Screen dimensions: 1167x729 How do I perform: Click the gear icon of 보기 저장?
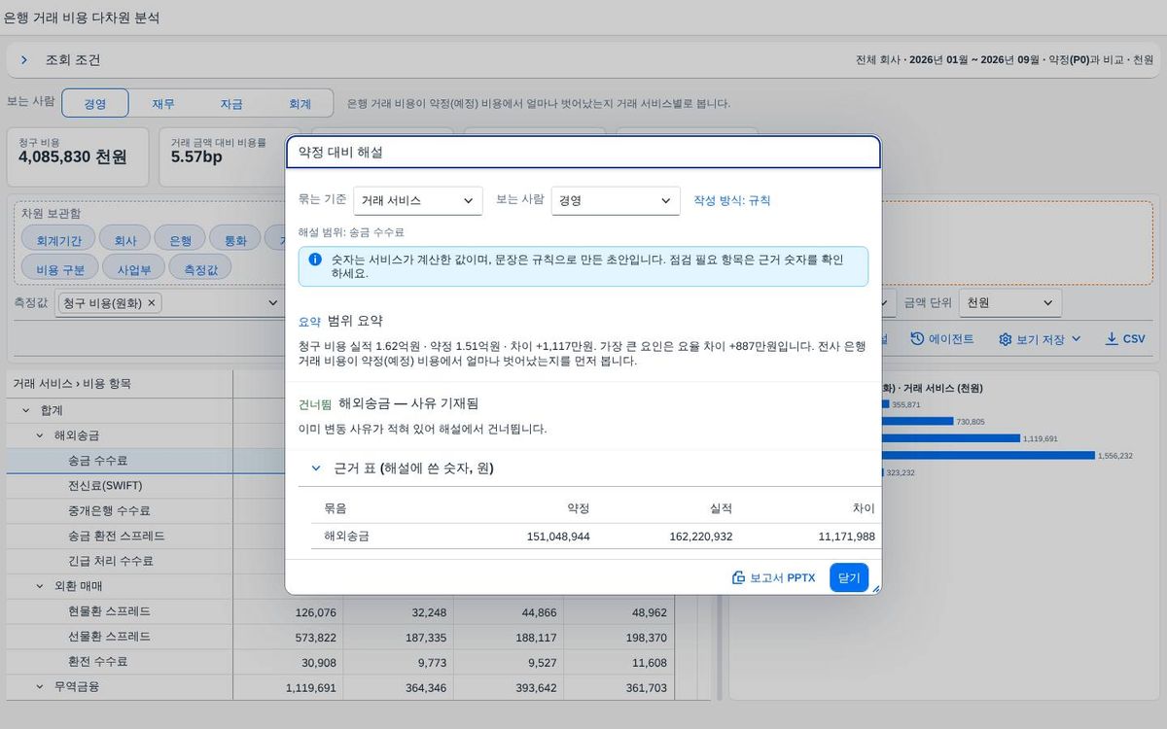(x=1006, y=339)
